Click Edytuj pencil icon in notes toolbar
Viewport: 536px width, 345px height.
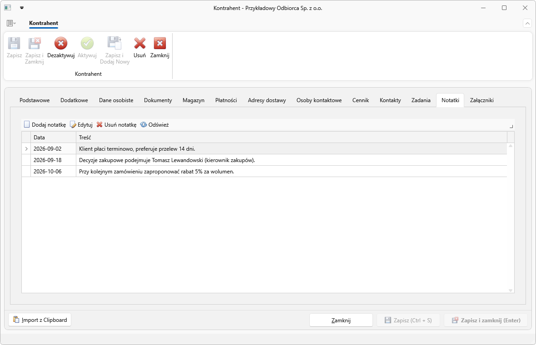(x=73, y=125)
